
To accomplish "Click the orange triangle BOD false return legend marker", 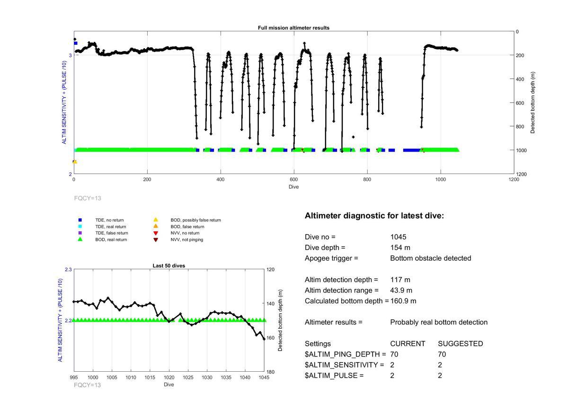I will coord(155,227).
